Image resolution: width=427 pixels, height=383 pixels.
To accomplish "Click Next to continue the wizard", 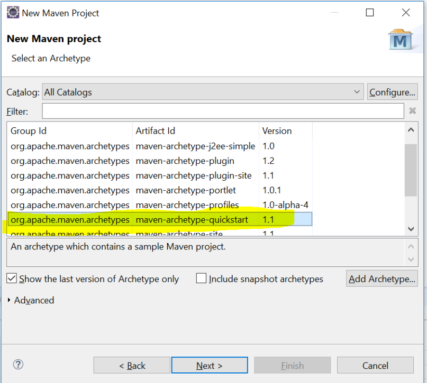I will pos(209,365).
